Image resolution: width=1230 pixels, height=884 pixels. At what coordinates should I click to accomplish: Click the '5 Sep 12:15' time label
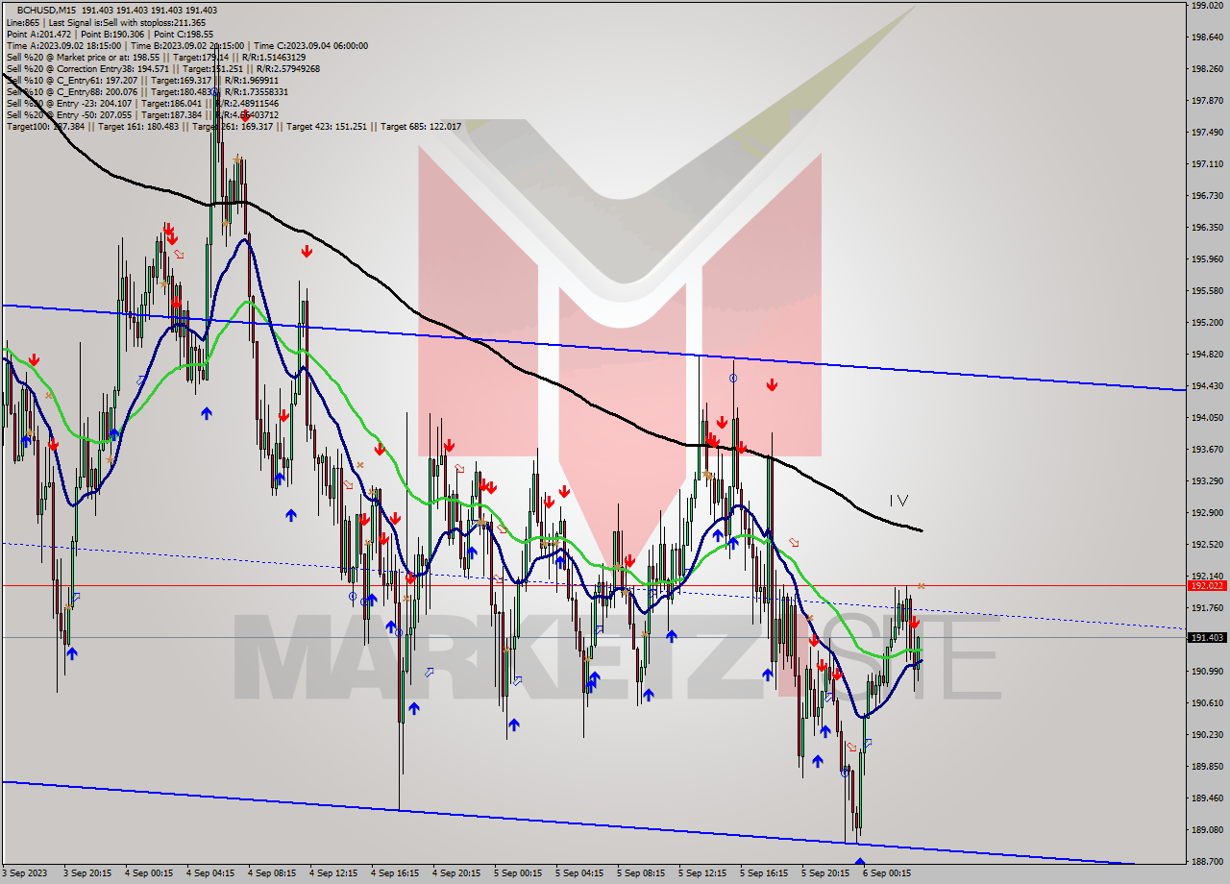(x=703, y=873)
